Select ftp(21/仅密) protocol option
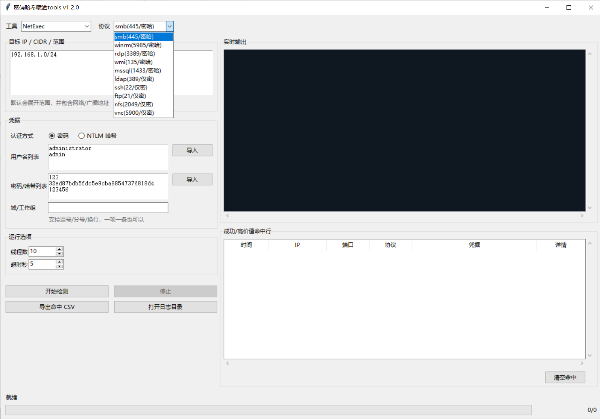Image resolution: width=600 pixels, height=419 pixels. 143,96
